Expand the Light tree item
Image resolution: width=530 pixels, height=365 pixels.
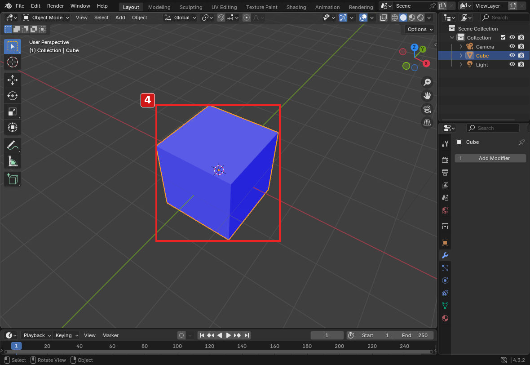coord(461,64)
